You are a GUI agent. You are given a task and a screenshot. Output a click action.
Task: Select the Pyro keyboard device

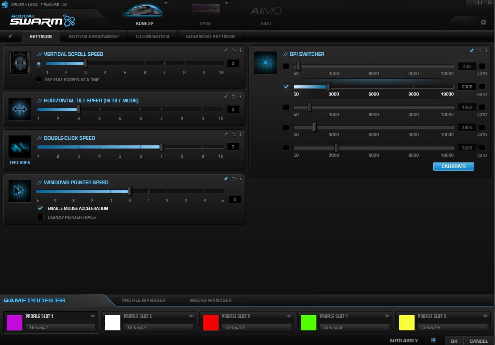point(206,14)
